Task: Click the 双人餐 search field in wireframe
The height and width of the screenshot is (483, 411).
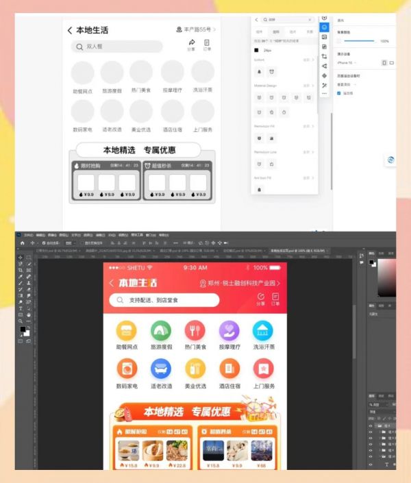Action: coord(117,47)
